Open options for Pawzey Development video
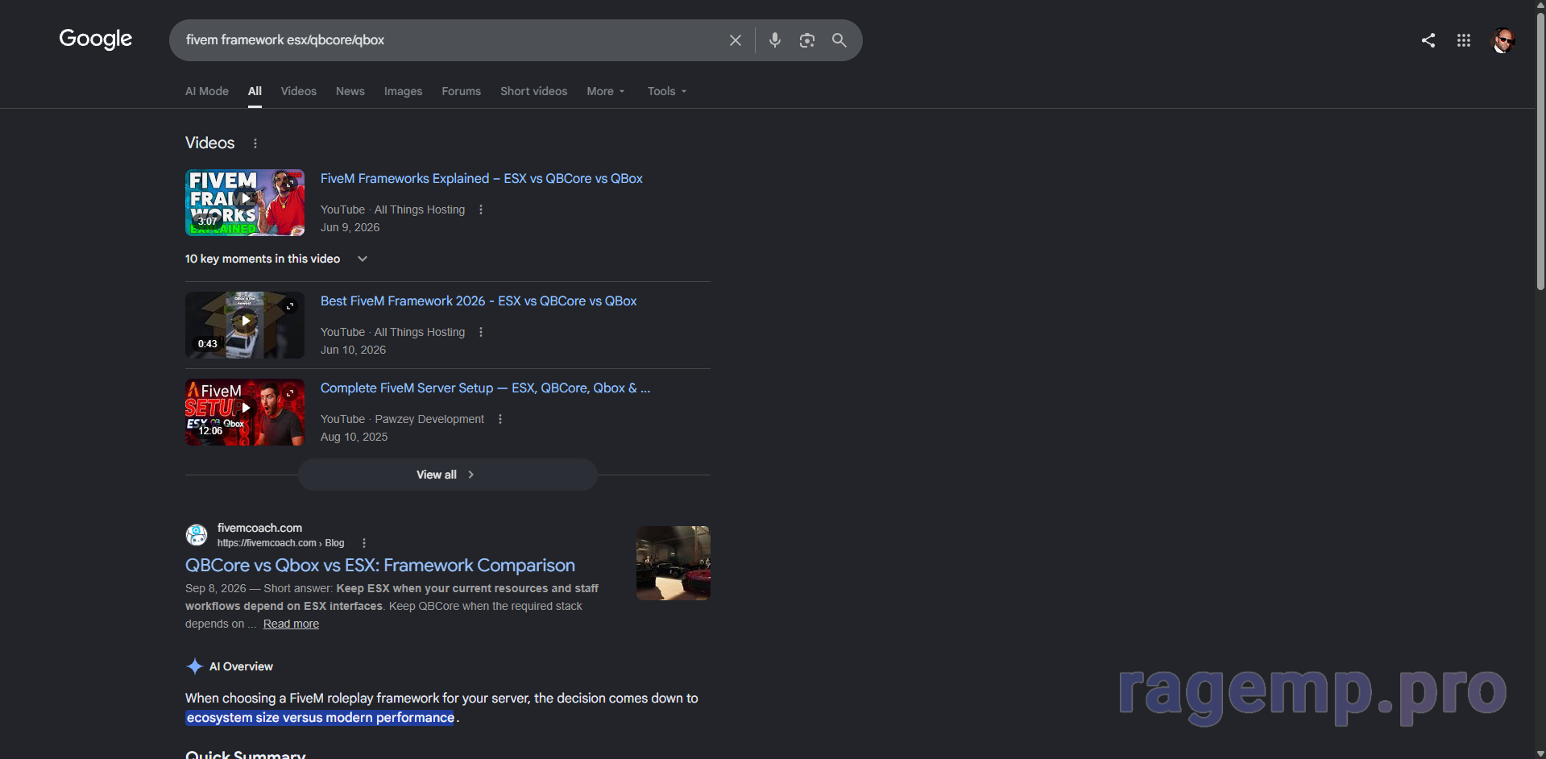 click(500, 419)
